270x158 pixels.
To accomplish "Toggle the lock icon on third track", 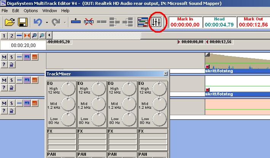I will pyautogui.click(x=11, y=111).
